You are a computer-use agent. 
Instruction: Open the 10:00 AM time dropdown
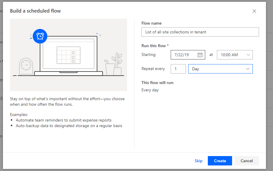pyautogui.click(x=234, y=55)
